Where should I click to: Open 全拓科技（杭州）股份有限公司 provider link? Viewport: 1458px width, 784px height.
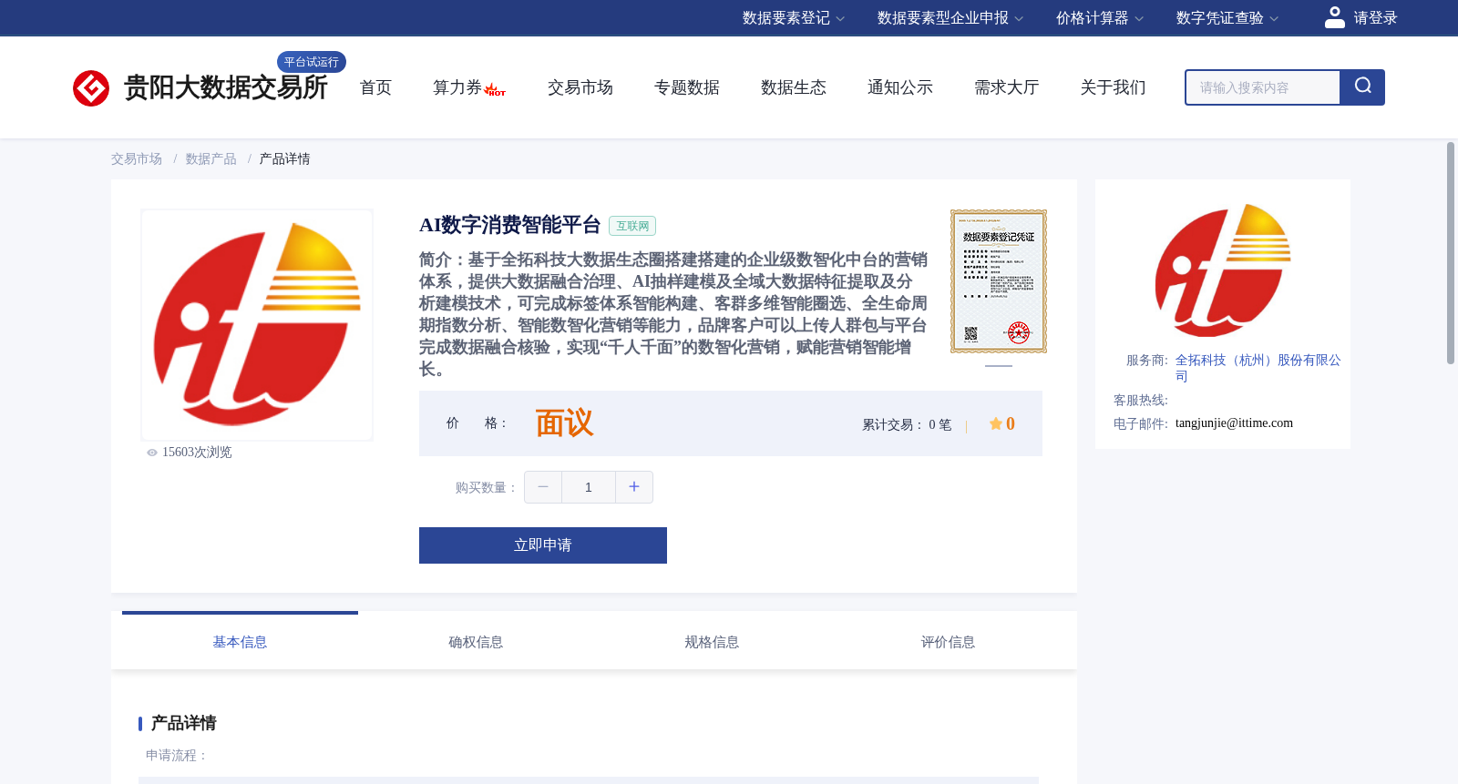click(x=1258, y=368)
